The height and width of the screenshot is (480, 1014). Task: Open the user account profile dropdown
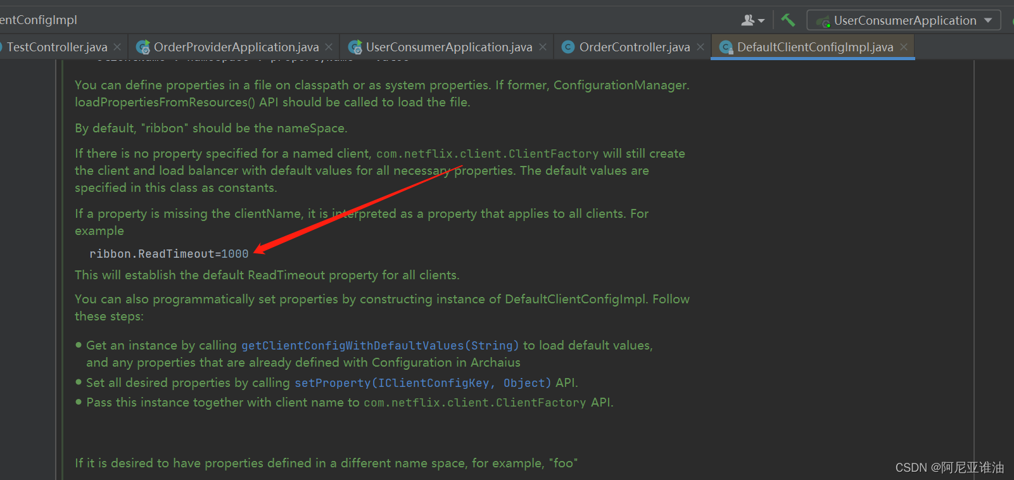click(x=753, y=20)
